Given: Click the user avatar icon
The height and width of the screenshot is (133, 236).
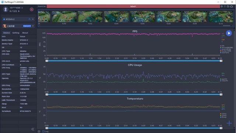Looking at the screenshot, I should 6,9.
